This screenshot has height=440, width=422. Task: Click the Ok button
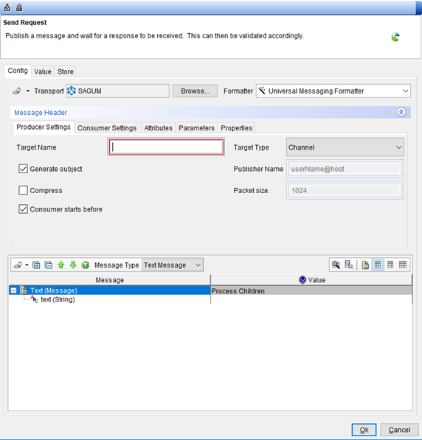[x=364, y=430]
